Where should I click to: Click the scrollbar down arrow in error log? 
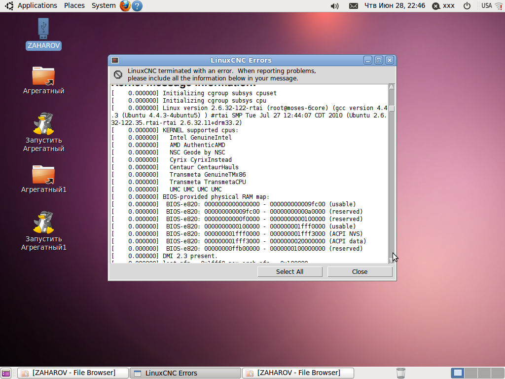pos(392,261)
